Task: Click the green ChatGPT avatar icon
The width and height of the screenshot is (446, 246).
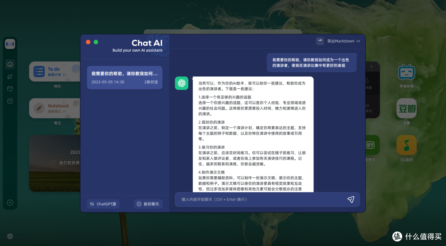Action: [182, 83]
